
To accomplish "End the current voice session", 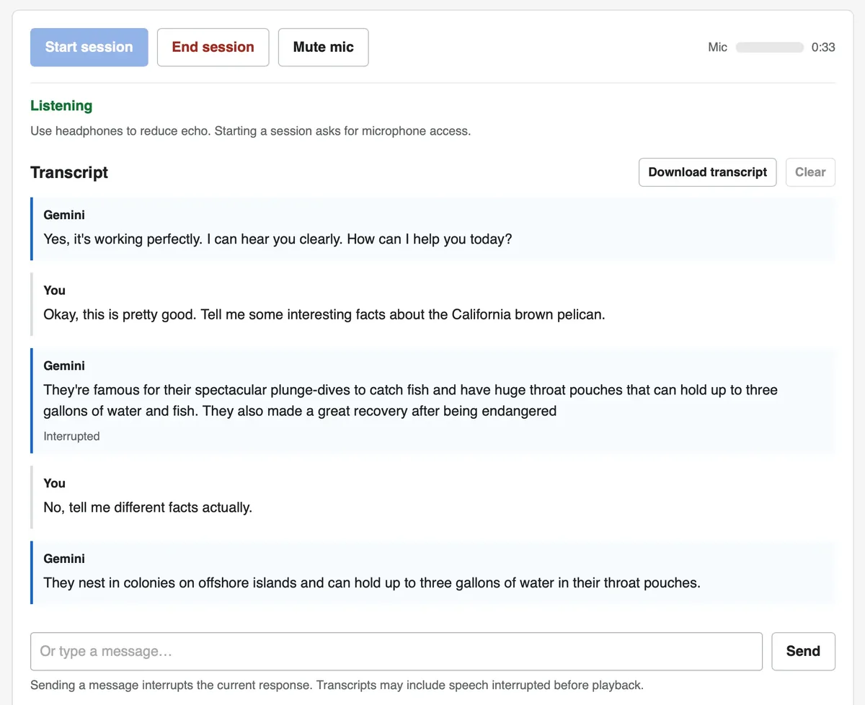I will (x=213, y=48).
